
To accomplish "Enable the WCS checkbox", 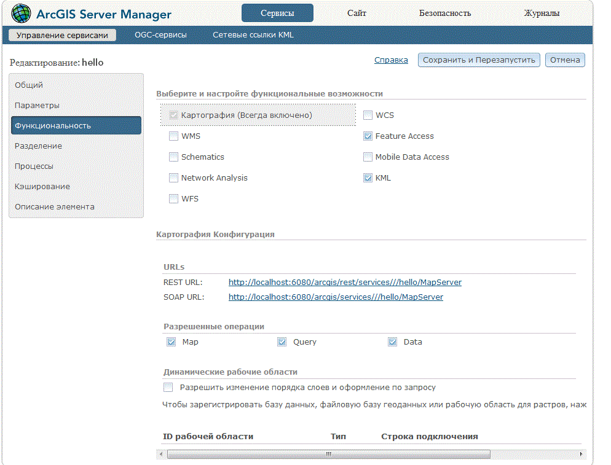I will (x=368, y=115).
